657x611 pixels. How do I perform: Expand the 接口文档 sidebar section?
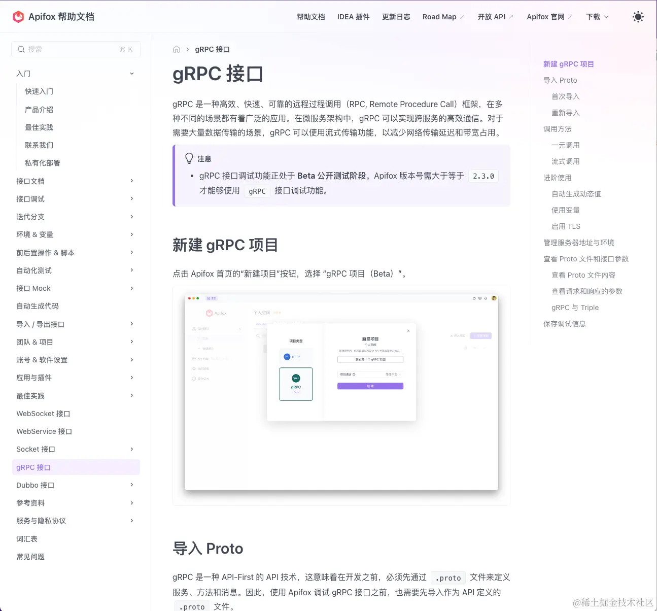(76, 181)
